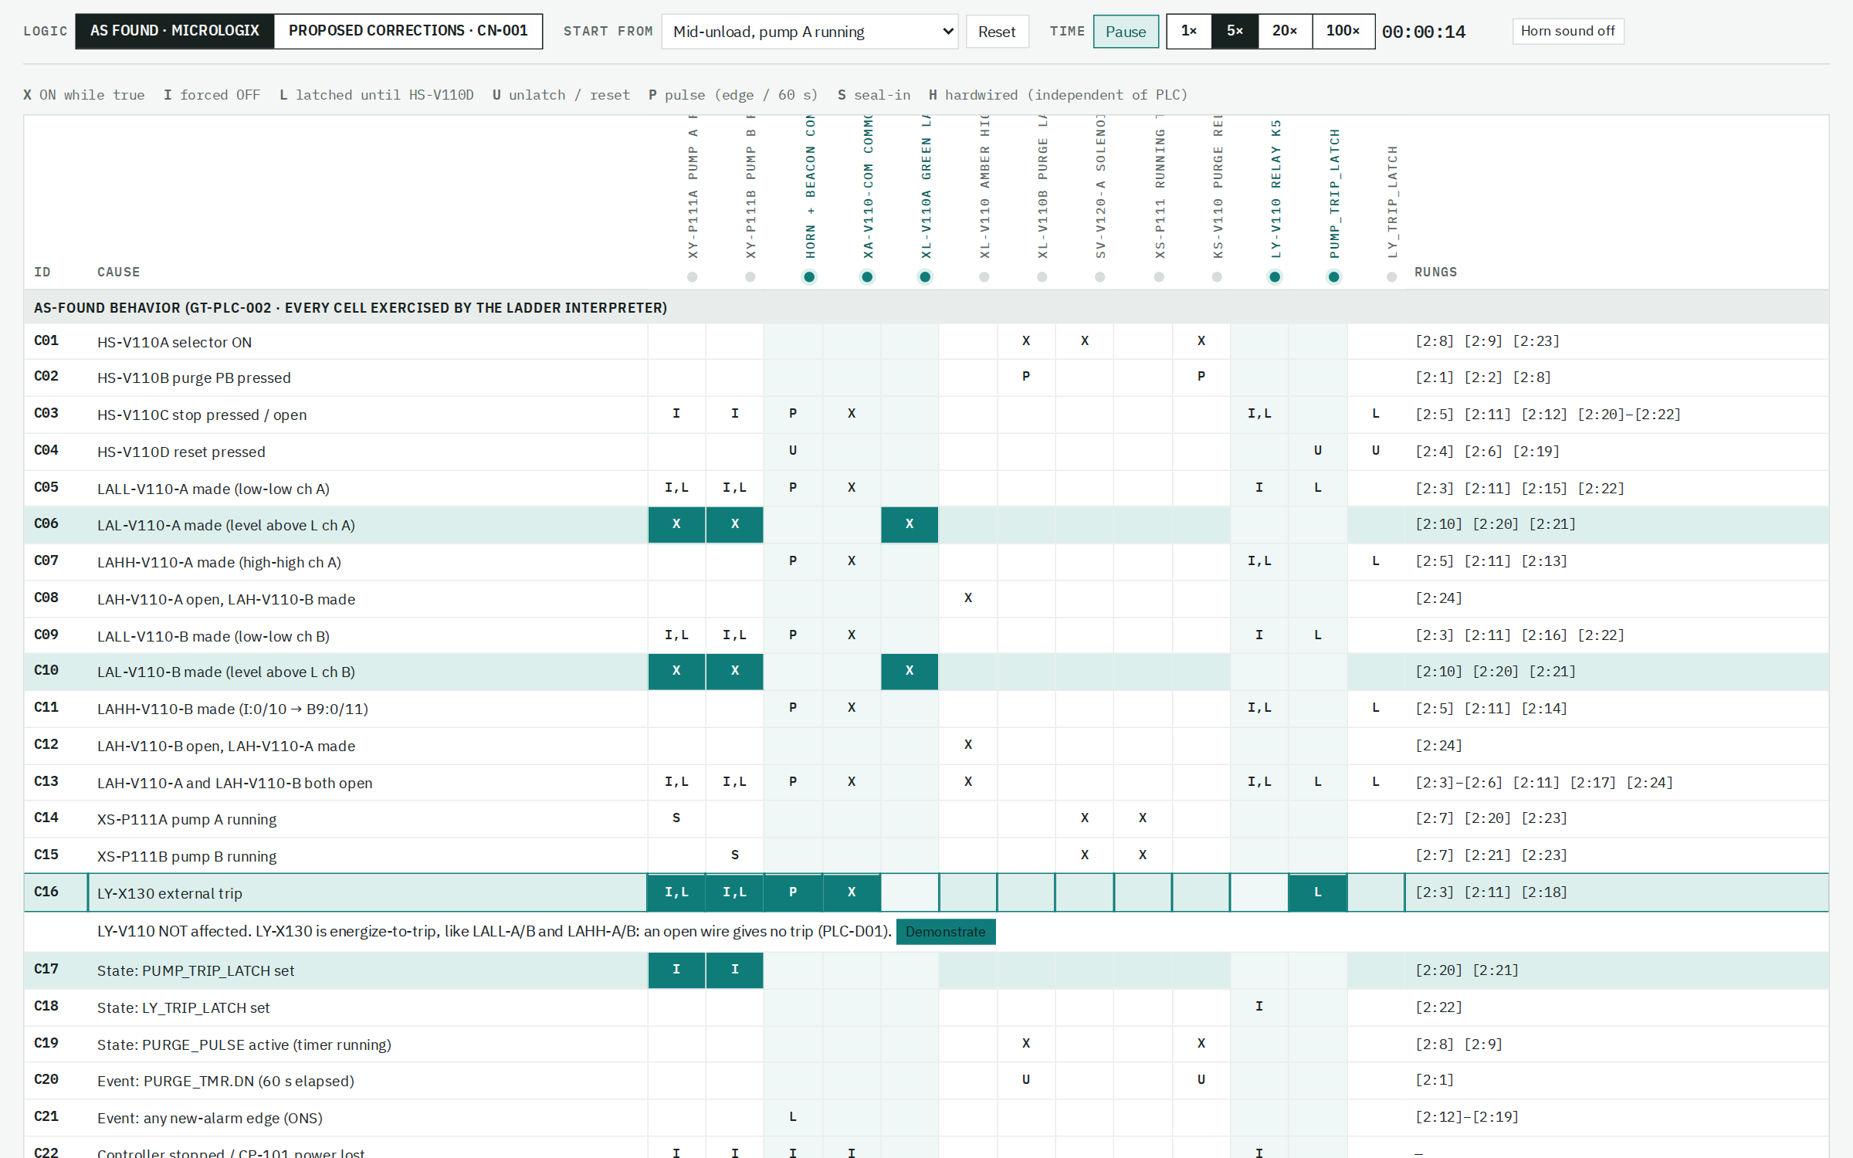Click the KS-V110 purge relay indicator dot
Image resolution: width=1853 pixels, height=1158 pixels.
pos(1217,277)
